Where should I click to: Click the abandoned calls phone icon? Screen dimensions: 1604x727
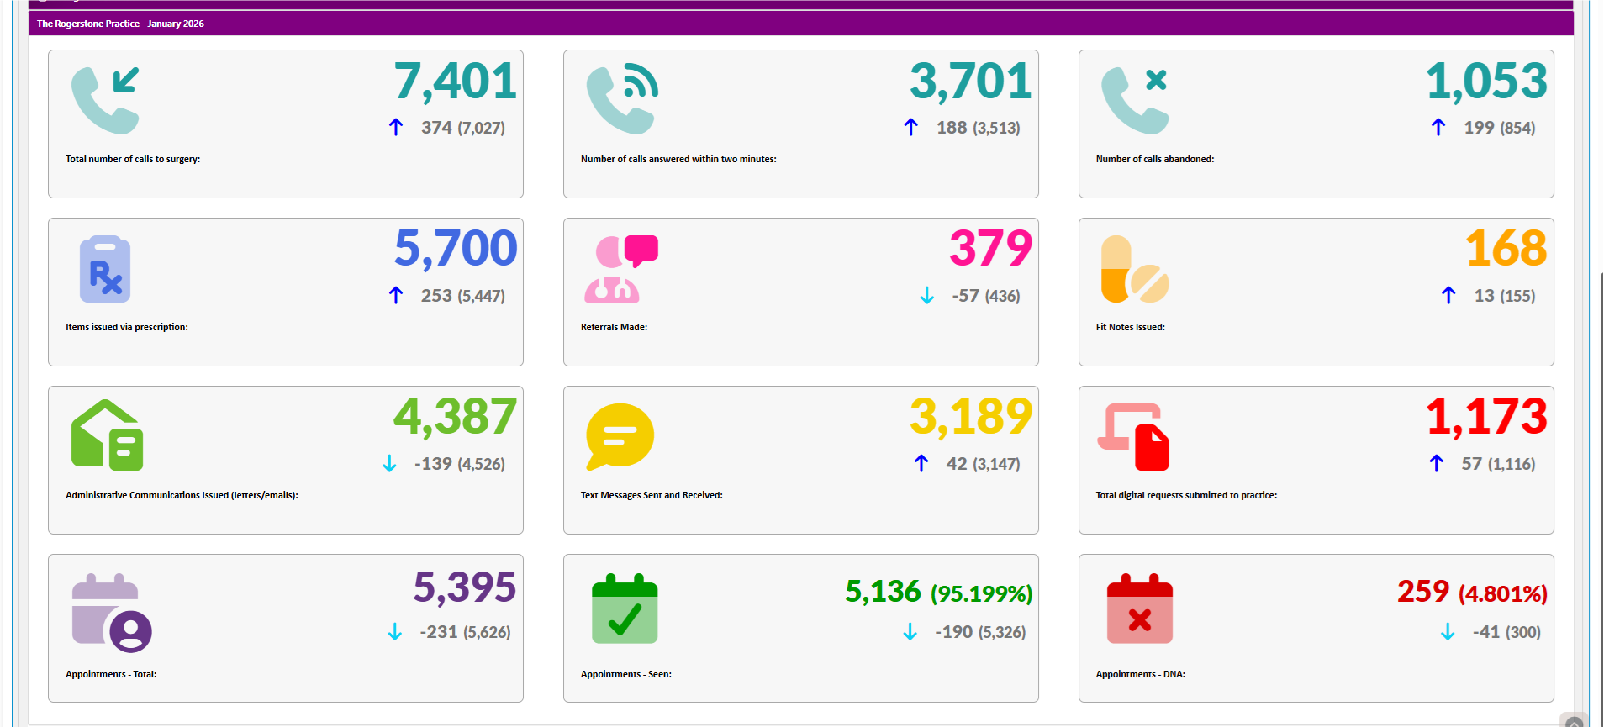pos(1134,101)
